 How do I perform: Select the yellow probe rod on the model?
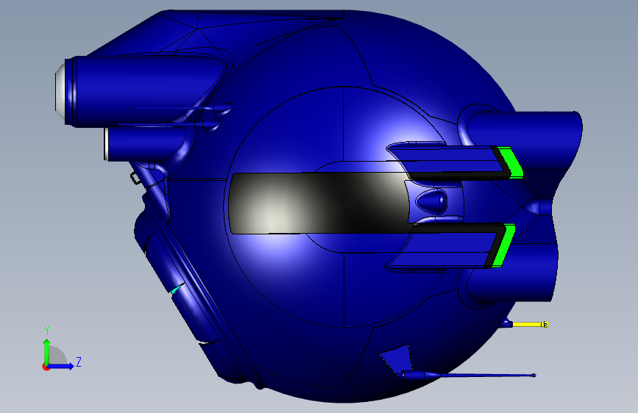tap(530, 324)
